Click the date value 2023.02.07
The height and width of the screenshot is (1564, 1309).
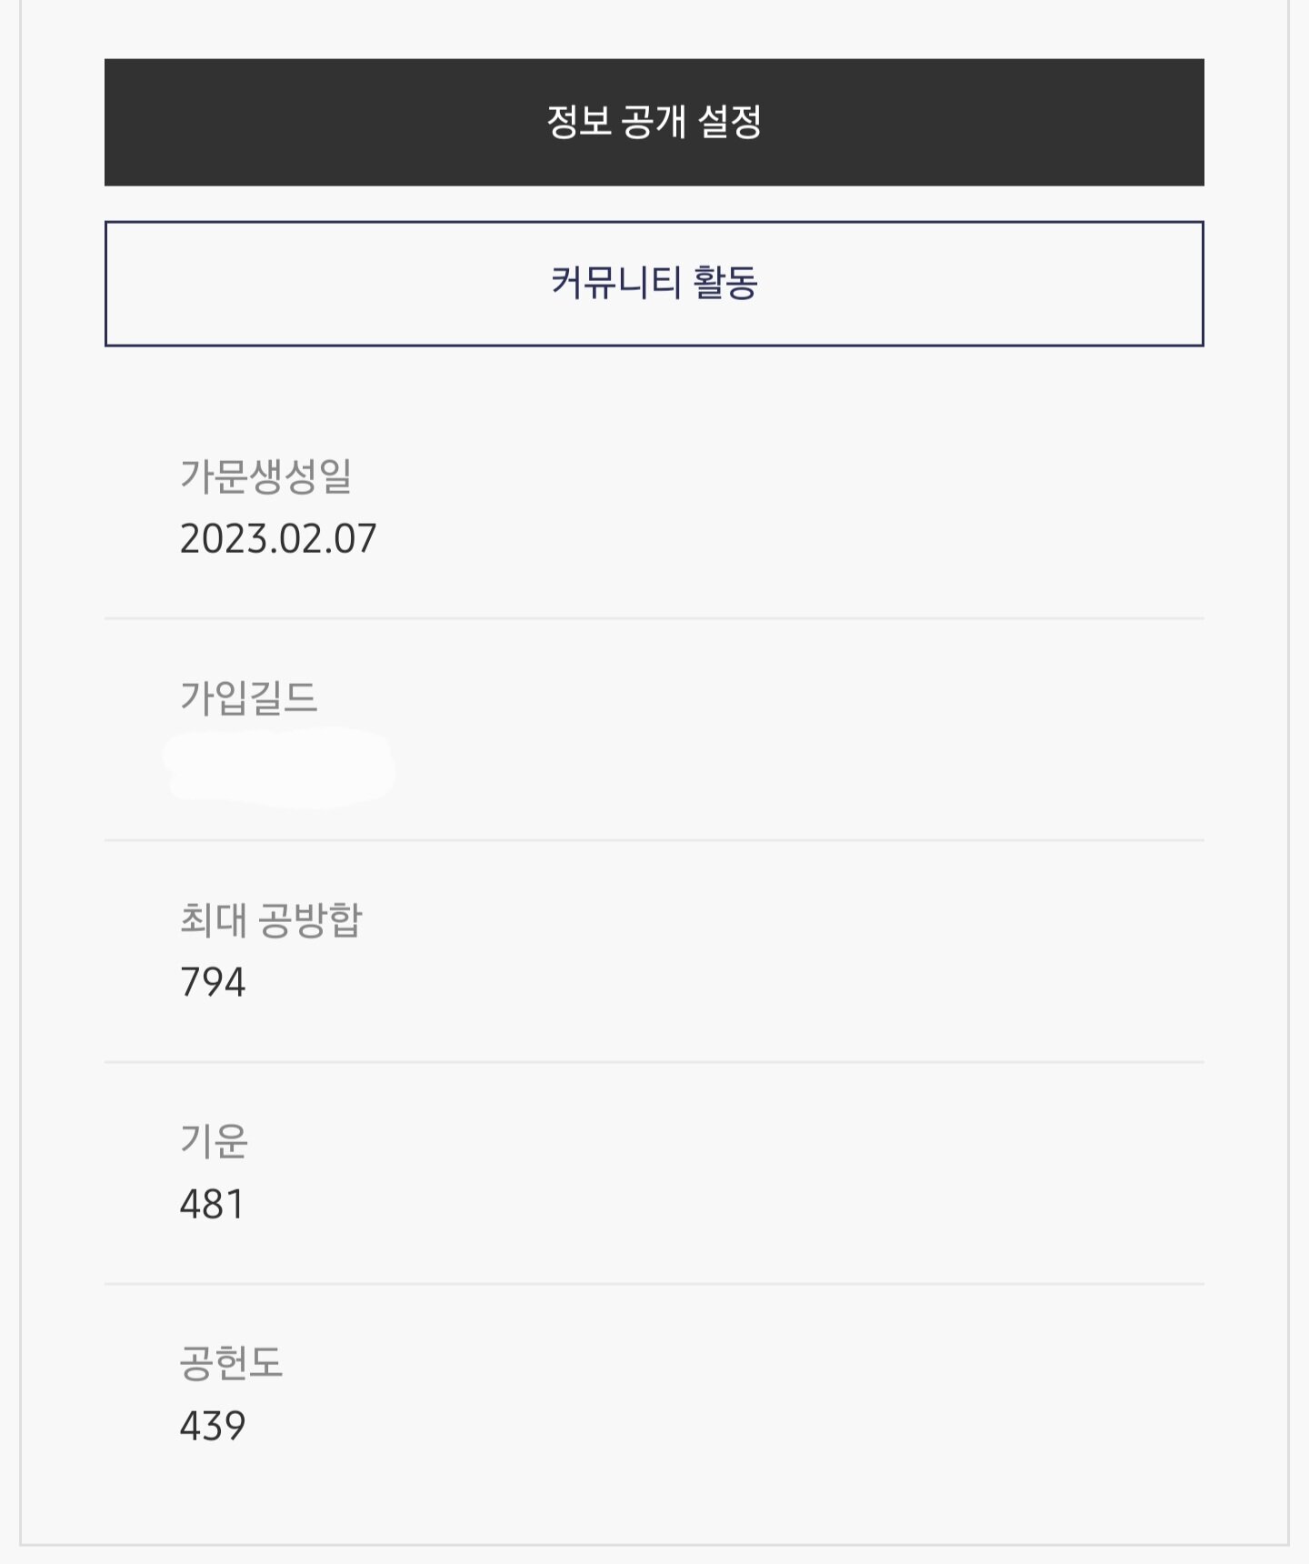click(x=278, y=538)
